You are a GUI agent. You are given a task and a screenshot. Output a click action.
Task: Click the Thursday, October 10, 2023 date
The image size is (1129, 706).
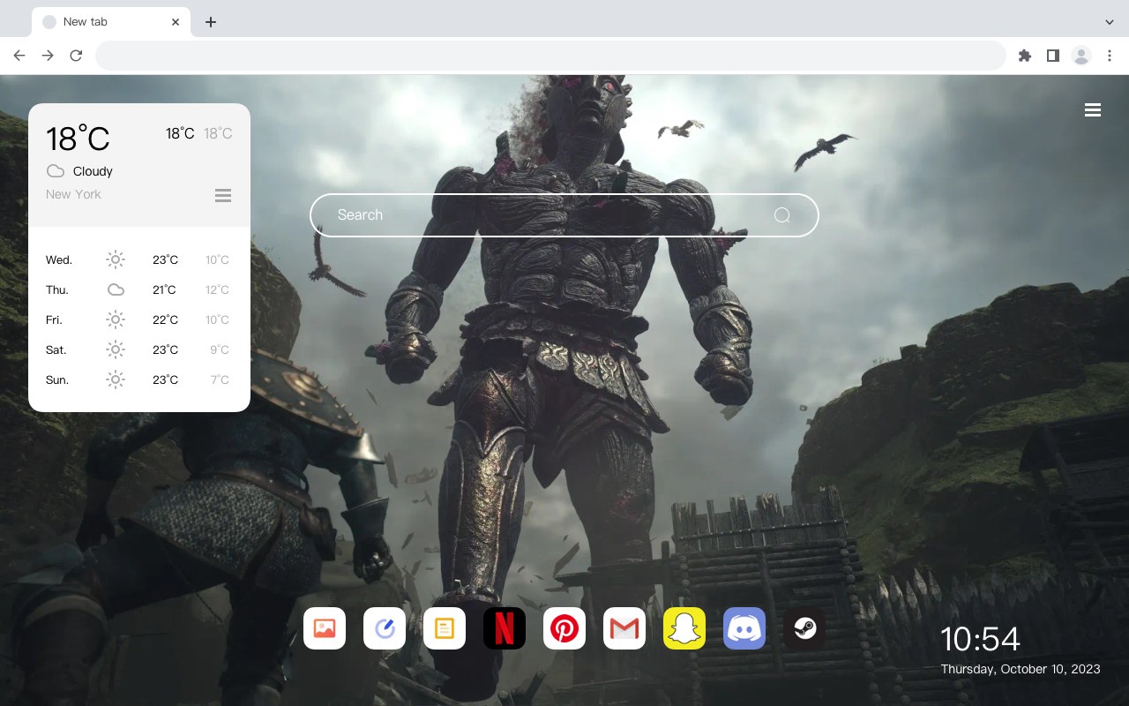point(1021,669)
